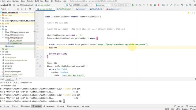Open the Event Log panel

point(179,106)
